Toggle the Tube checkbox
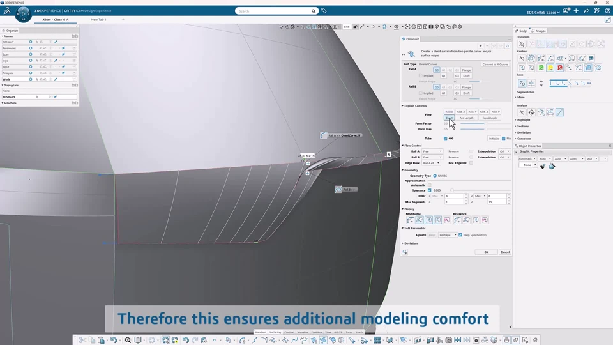Image resolution: width=613 pixels, height=345 pixels. (x=445, y=139)
